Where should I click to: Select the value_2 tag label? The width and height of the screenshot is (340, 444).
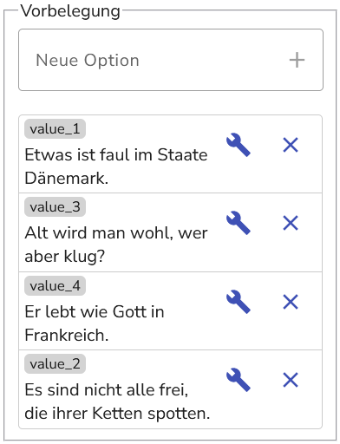click(x=55, y=364)
